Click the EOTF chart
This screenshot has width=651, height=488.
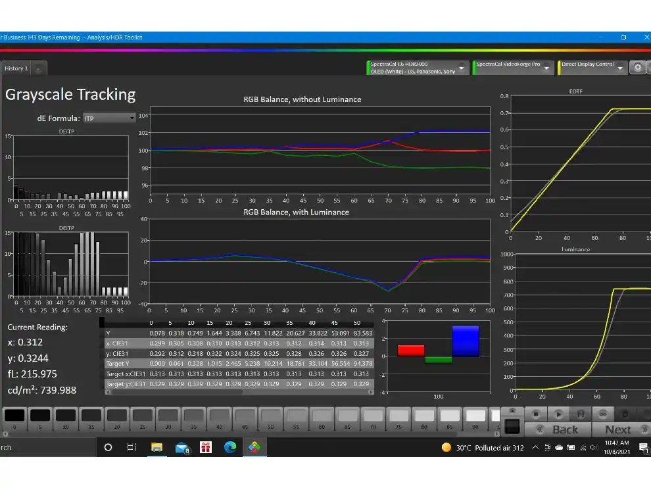[581, 164]
